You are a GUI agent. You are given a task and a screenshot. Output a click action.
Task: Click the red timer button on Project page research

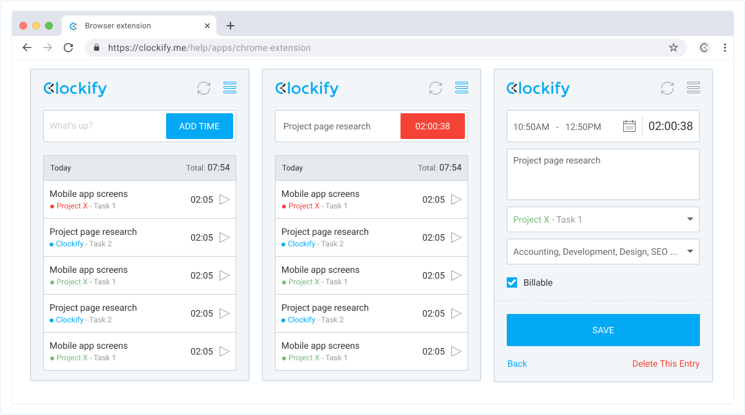(x=432, y=125)
